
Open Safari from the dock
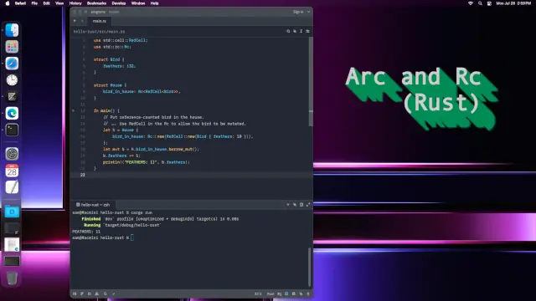[12, 64]
